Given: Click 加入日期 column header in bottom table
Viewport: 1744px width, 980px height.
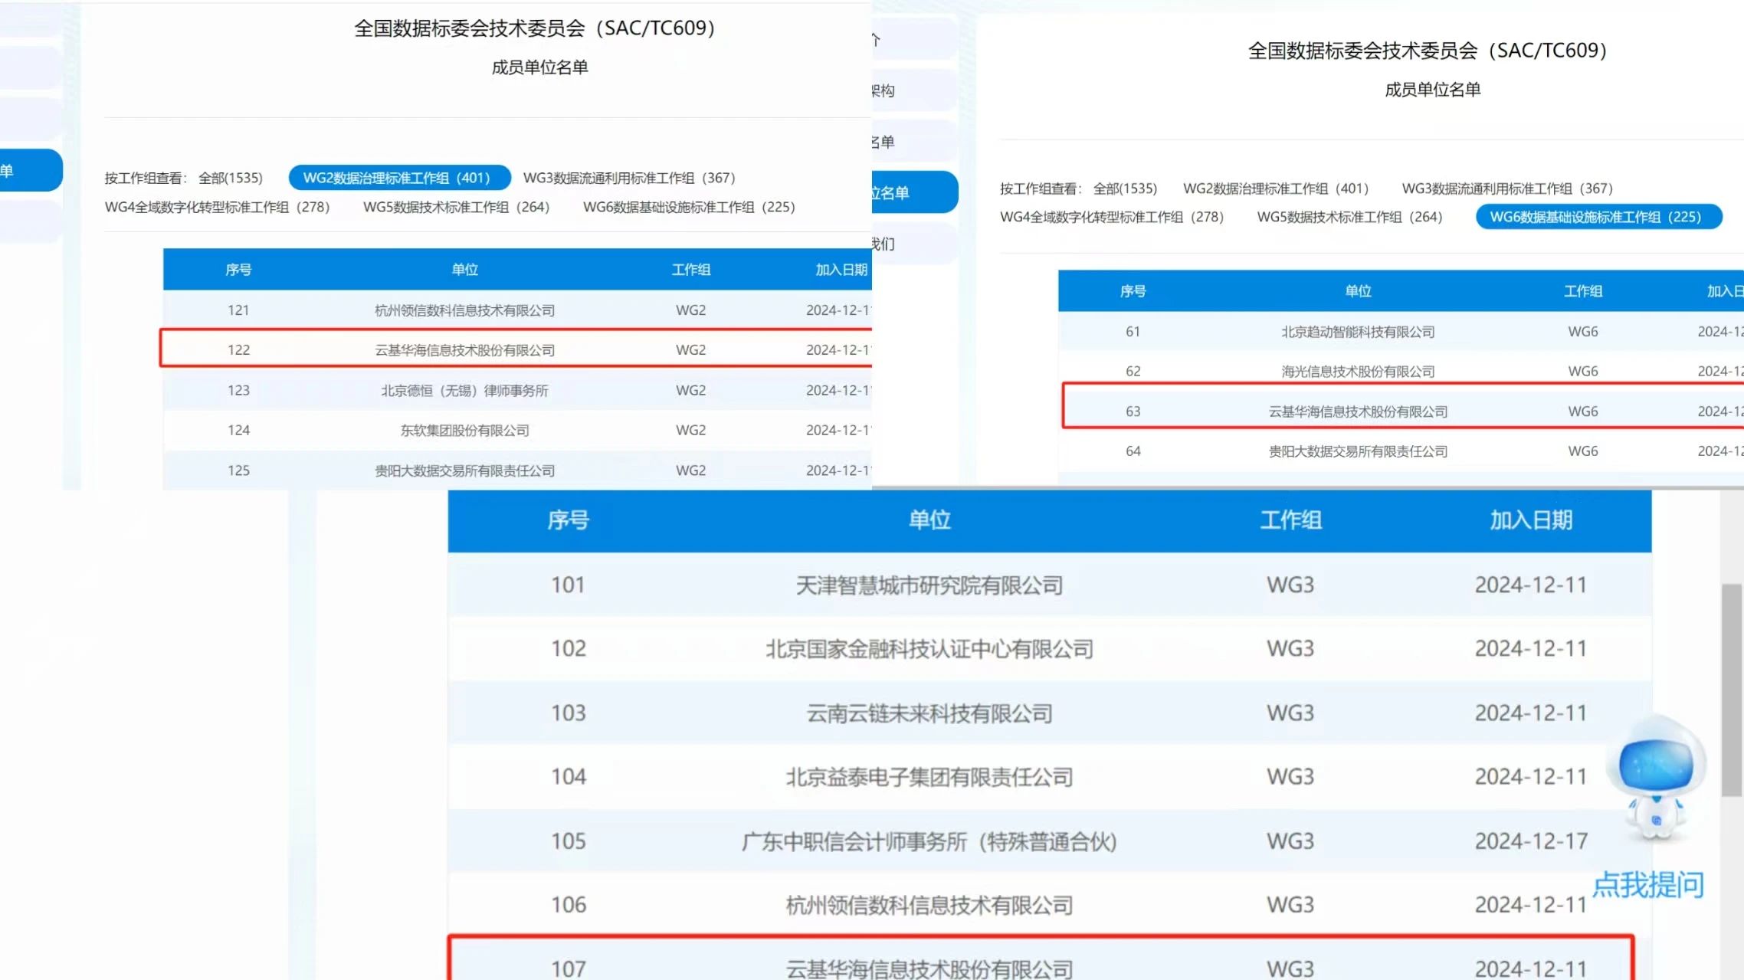Looking at the screenshot, I should click(x=1530, y=520).
